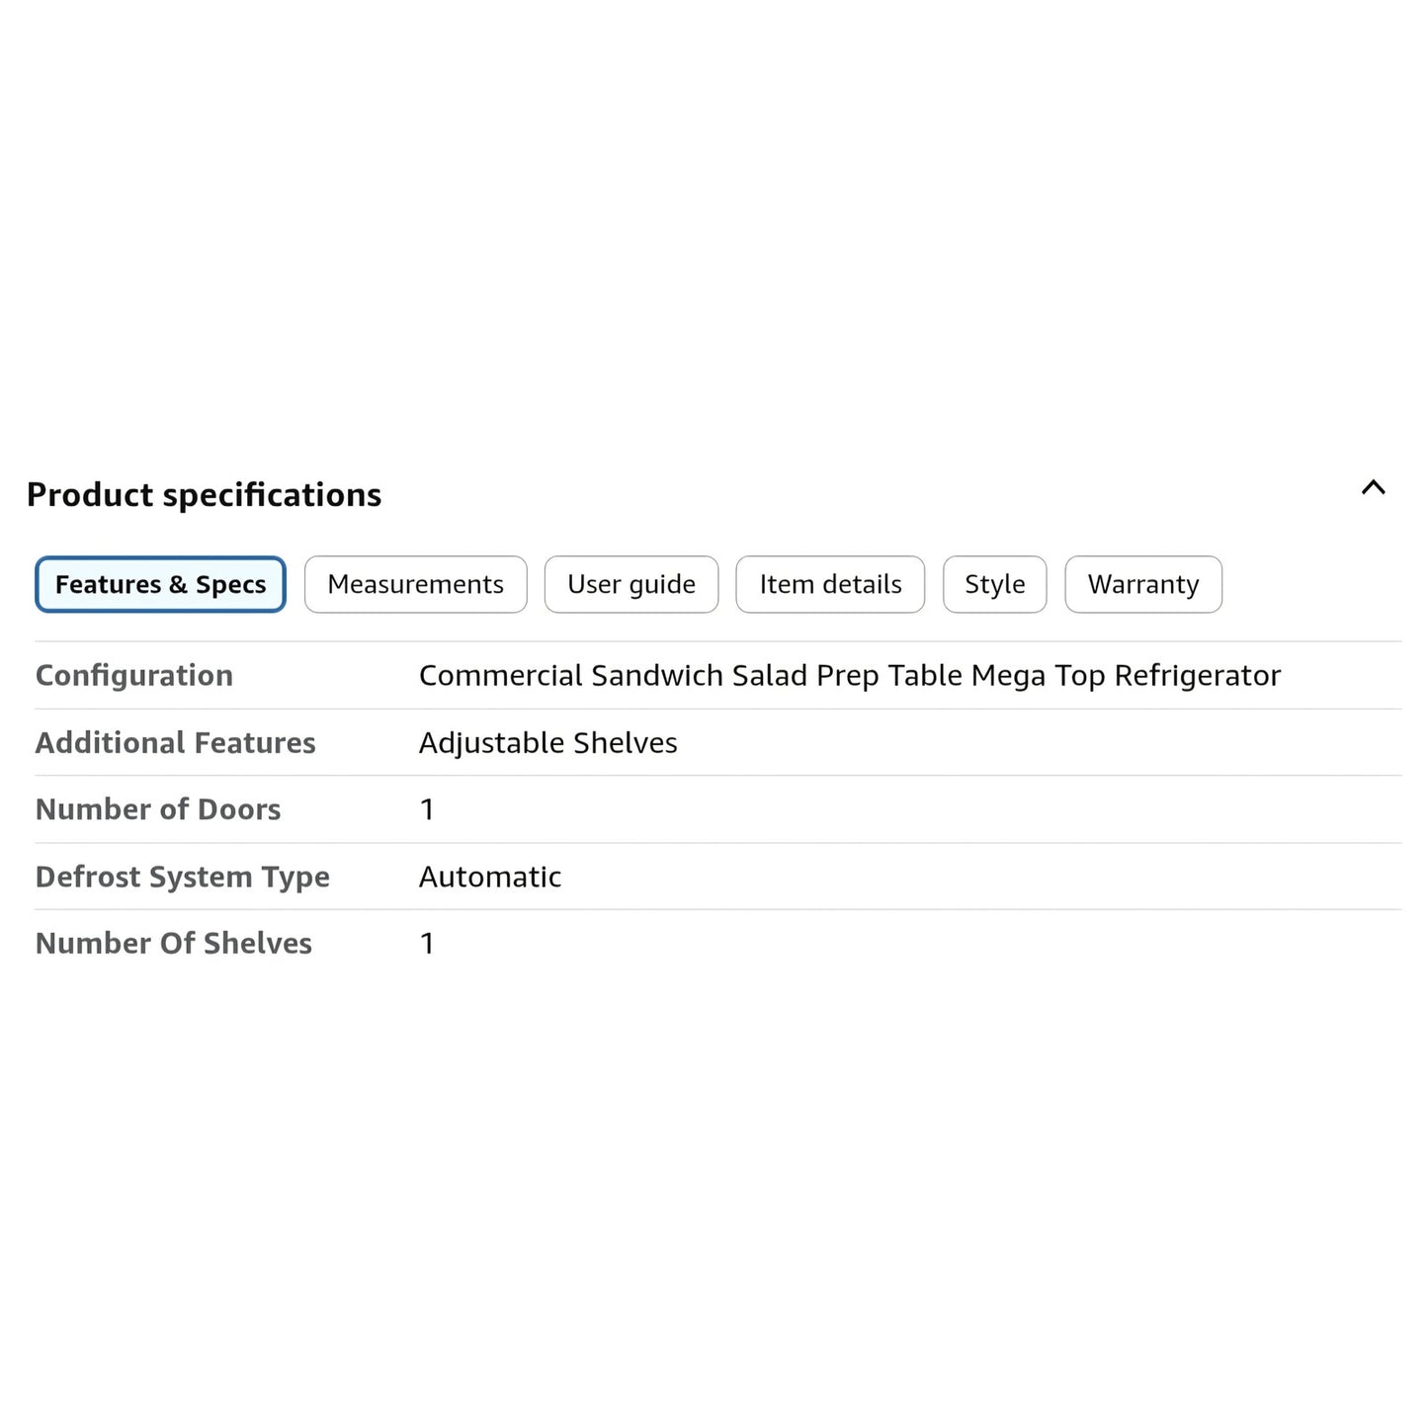Screen dimensions: 1428x1428
Task: Go to the Style tab
Action: 994,584
